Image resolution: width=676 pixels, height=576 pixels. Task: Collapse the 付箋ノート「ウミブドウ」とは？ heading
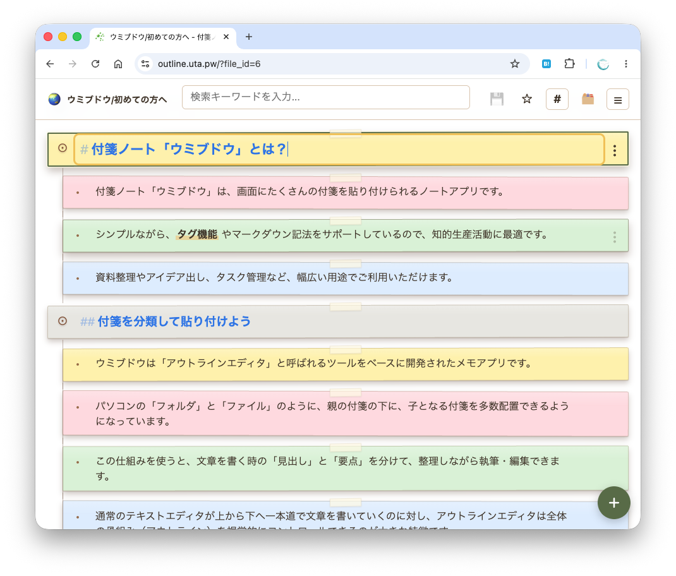click(63, 148)
